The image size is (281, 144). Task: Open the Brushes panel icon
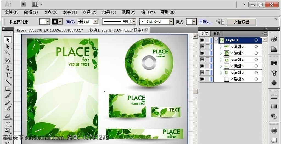point(274,72)
